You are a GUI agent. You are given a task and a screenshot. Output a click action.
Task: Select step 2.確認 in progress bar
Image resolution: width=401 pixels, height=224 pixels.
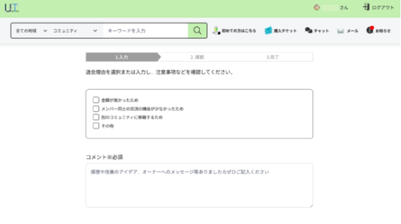coord(197,57)
